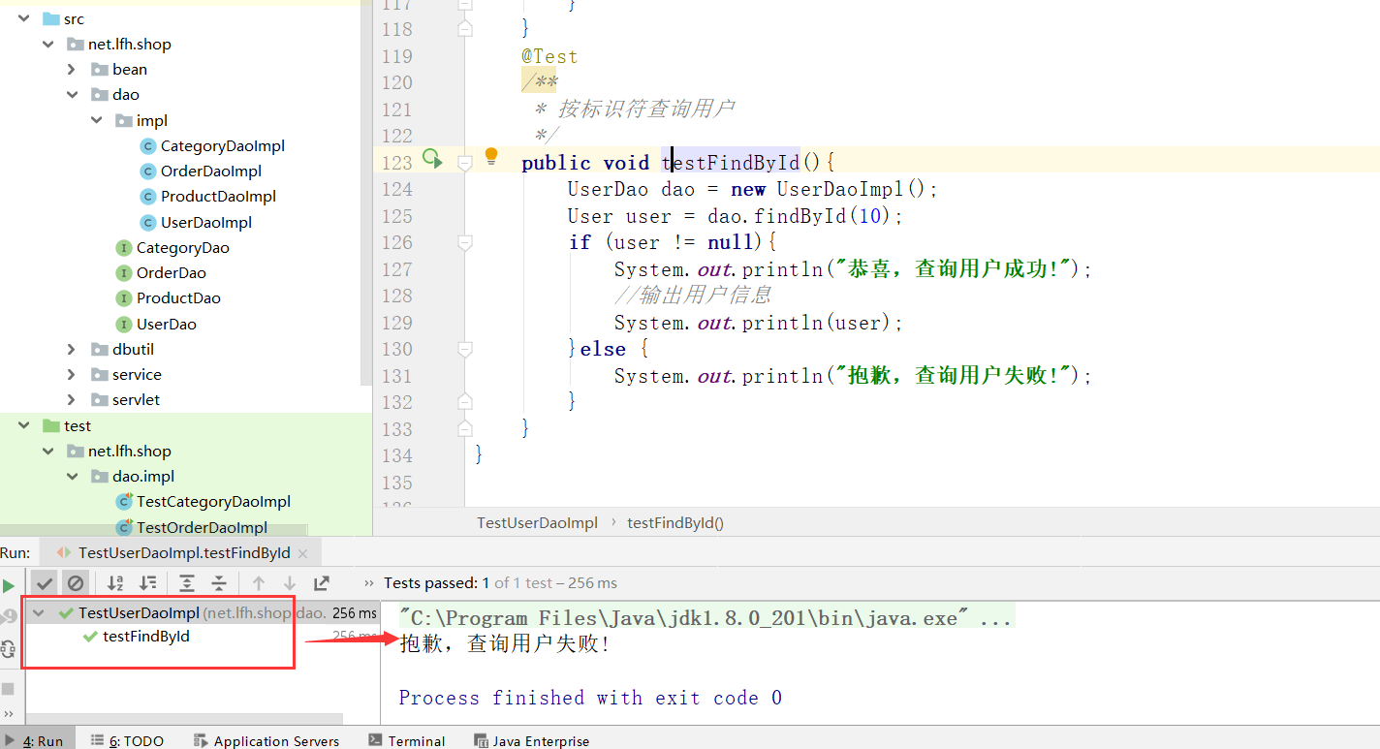Close TestUserDaoImpl.testFindById run tab
1380x749 pixels.
point(302,553)
